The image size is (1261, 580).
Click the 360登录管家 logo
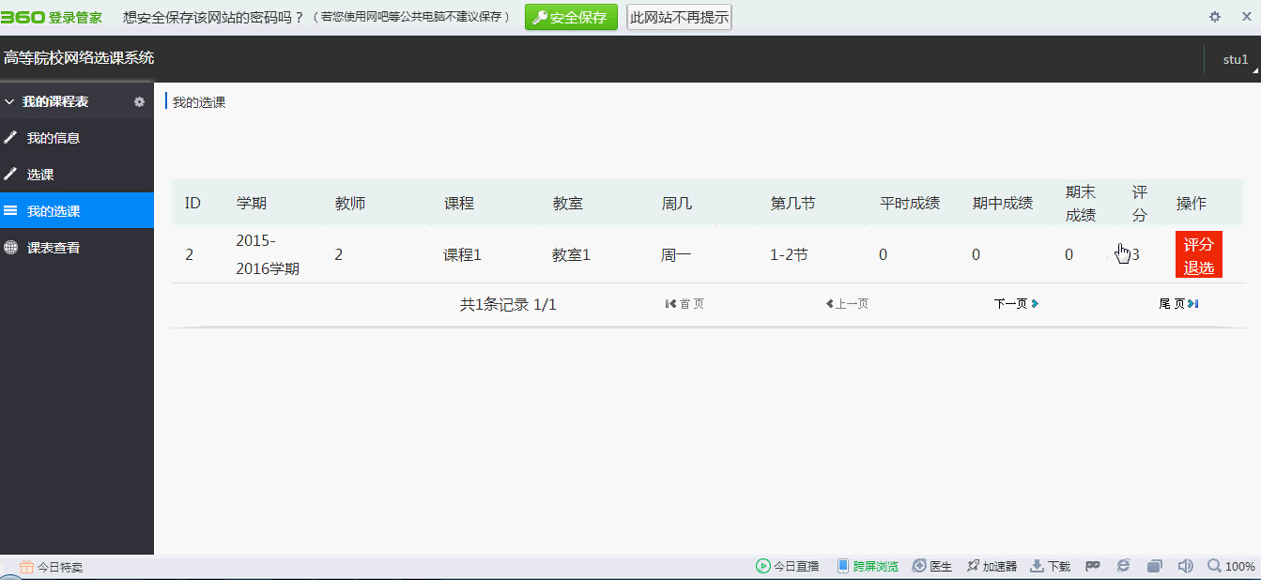point(52,17)
